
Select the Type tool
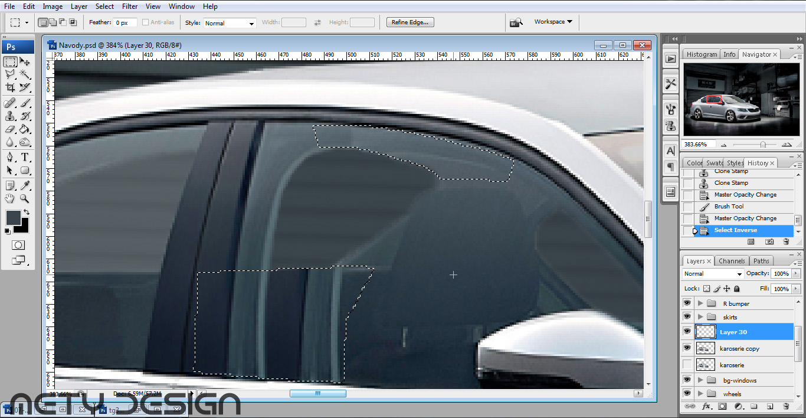point(25,158)
